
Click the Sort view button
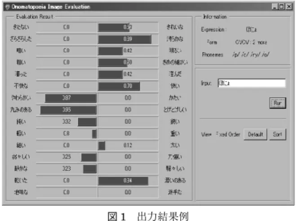(x=278, y=134)
